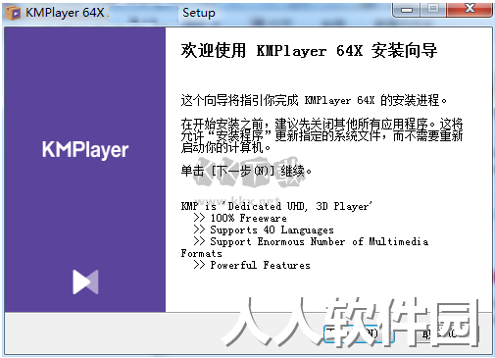This screenshot has height=358, width=495.
Task: Click the window title 'KMPlayer 64X'
Action: coord(65,13)
